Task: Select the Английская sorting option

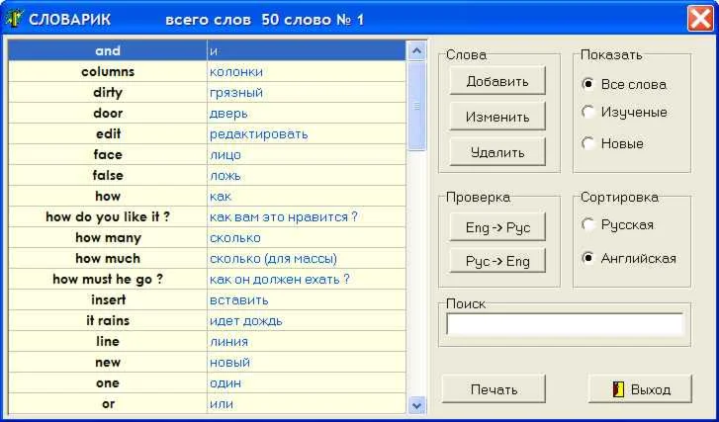Action: click(x=587, y=258)
